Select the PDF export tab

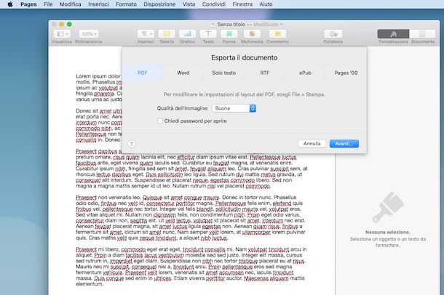click(143, 73)
